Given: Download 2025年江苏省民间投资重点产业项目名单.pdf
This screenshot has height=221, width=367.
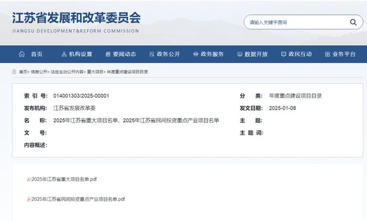Looking at the screenshot, I should tap(78, 199).
